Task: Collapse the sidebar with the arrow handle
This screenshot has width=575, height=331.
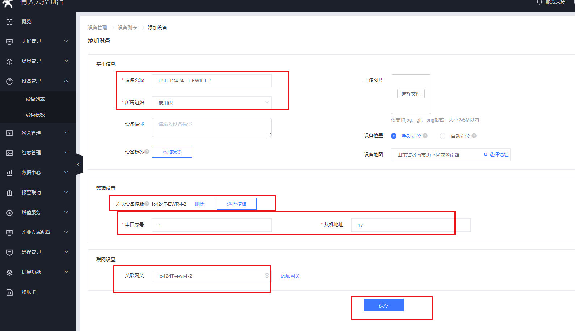Action: pos(79,164)
